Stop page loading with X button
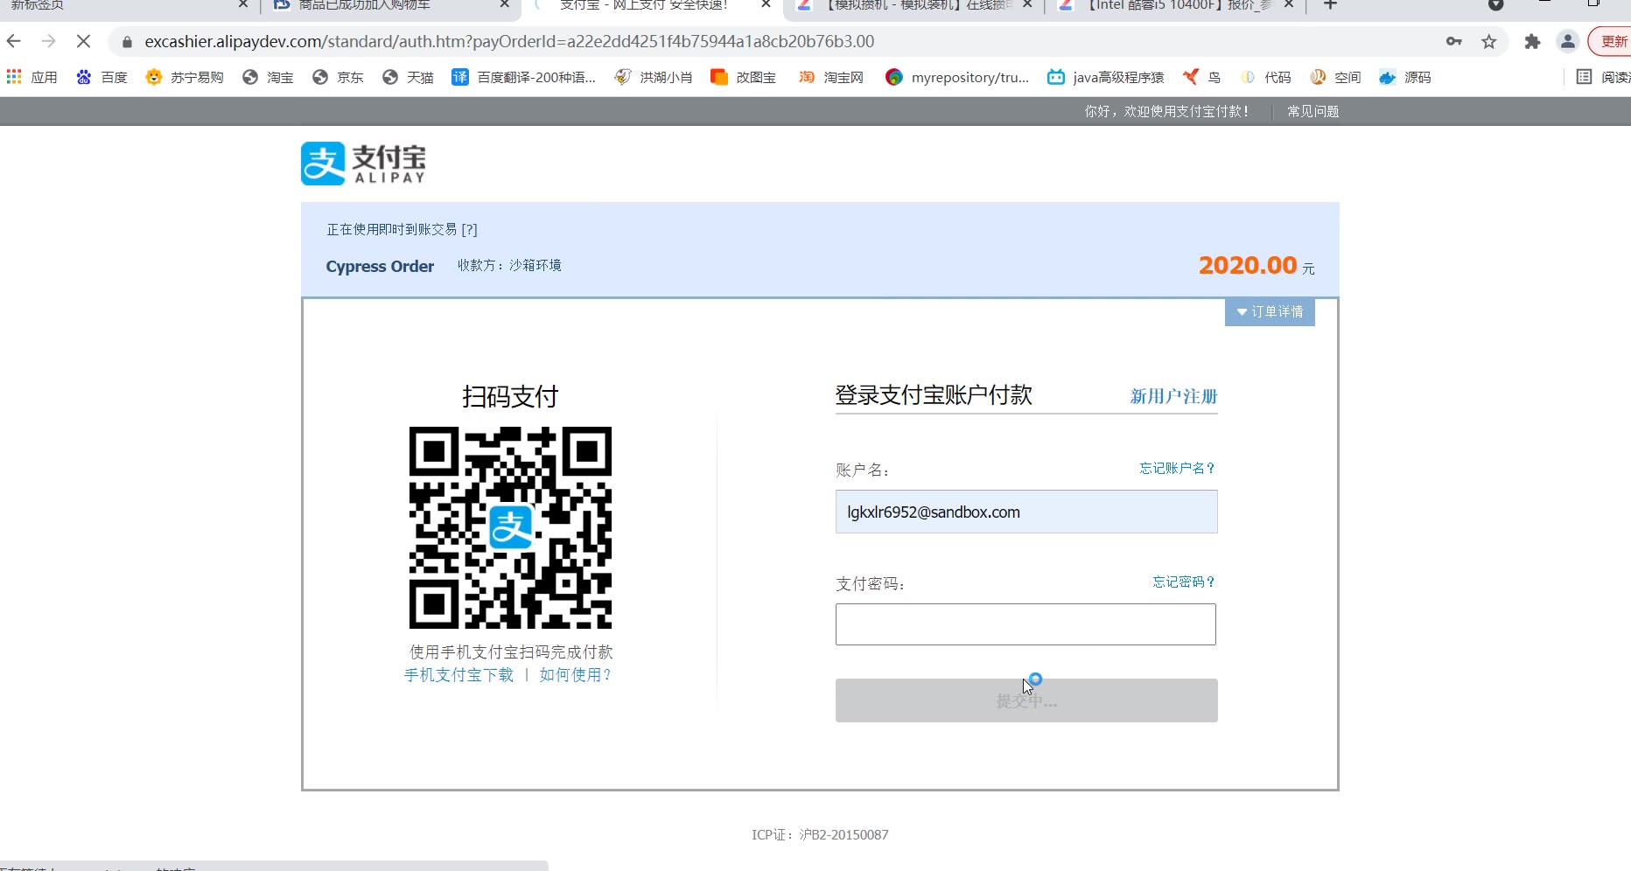Image resolution: width=1631 pixels, height=871 pixels. coord(83,41)
